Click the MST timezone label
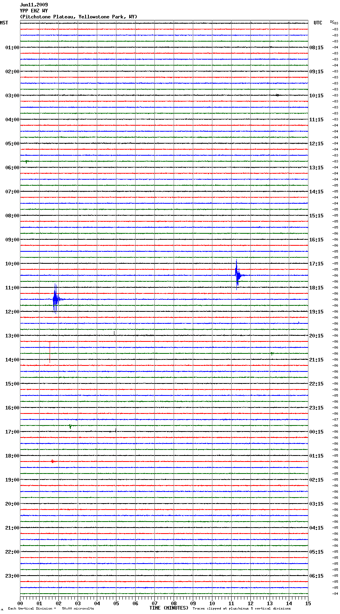This screenshot has height=614, width=340. point(4,23)
